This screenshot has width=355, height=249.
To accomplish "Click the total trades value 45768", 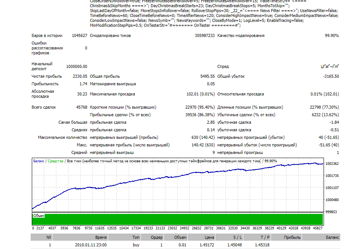I will (x=81, y=107).
